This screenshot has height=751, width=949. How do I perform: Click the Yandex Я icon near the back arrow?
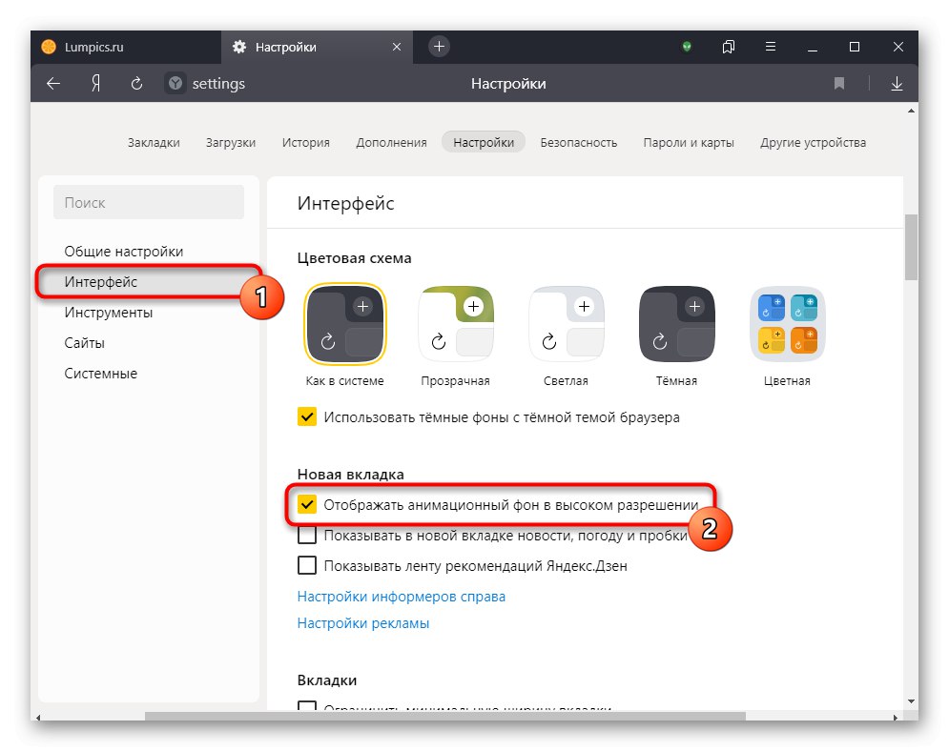tap(94, 84)
